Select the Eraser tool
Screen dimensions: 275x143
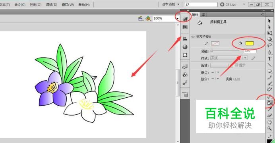[269, 115]
